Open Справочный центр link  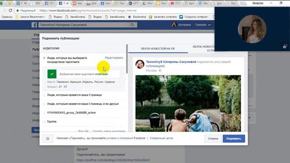coord(161,138)
